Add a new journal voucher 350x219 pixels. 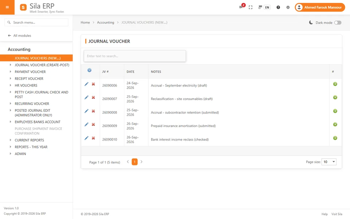(x=89, y=70)
